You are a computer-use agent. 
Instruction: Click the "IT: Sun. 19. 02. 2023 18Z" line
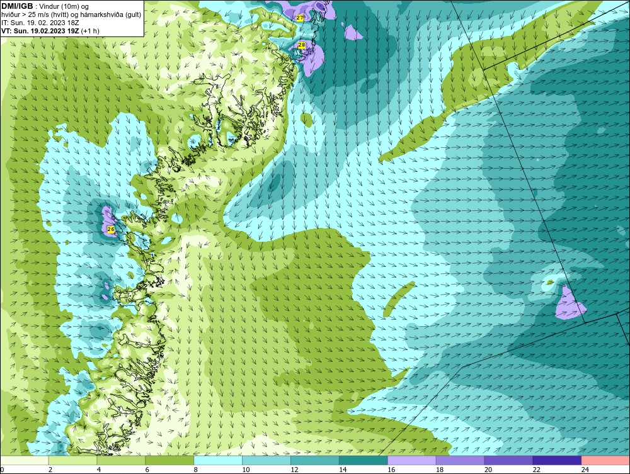[40, 23]
